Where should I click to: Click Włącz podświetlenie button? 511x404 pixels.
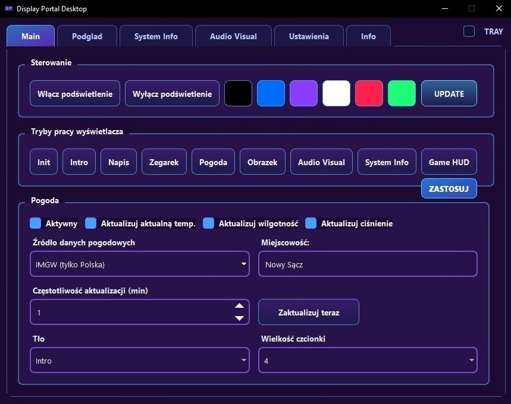pyautogui.click(x=75, y=93)
